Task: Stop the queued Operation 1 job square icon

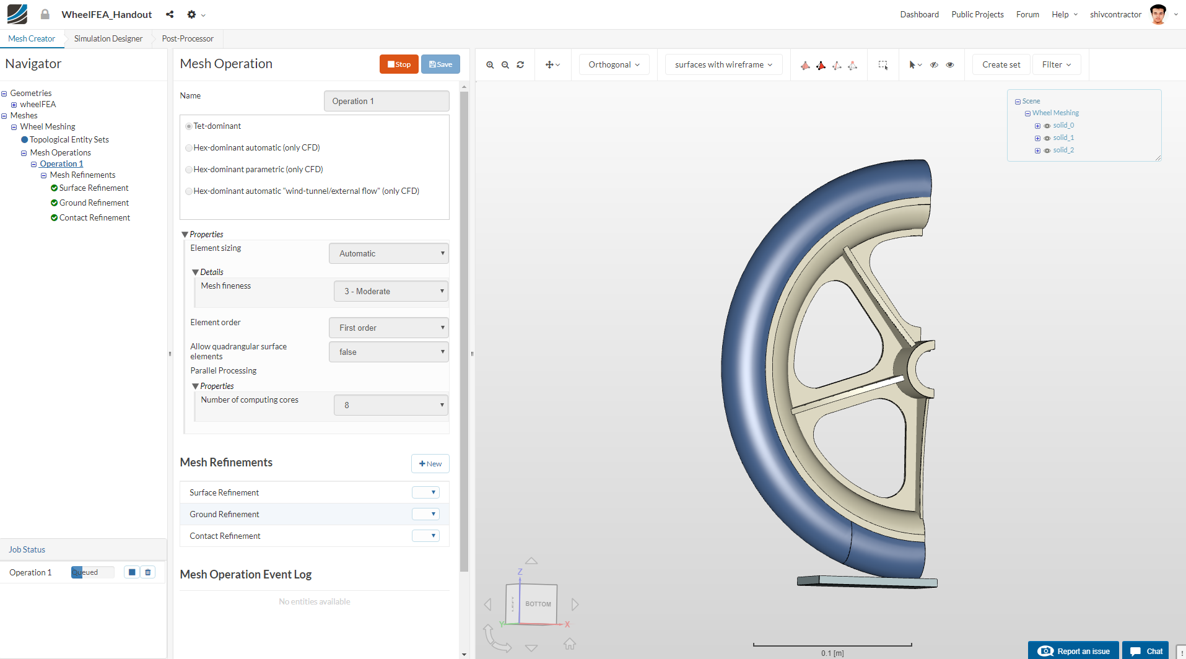Action: (x=132, y=572)
